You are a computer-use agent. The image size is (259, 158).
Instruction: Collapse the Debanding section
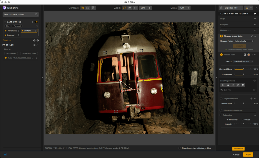coord(255,115)
